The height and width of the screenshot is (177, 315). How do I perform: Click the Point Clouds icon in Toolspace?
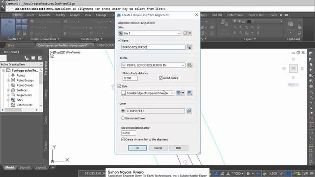tap(13, 85)
